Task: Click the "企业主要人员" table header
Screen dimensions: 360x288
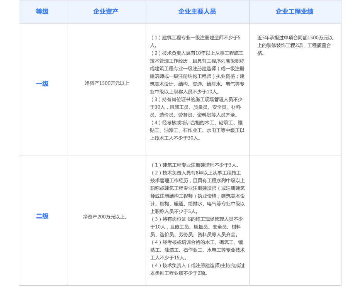Action: [197, 12]
